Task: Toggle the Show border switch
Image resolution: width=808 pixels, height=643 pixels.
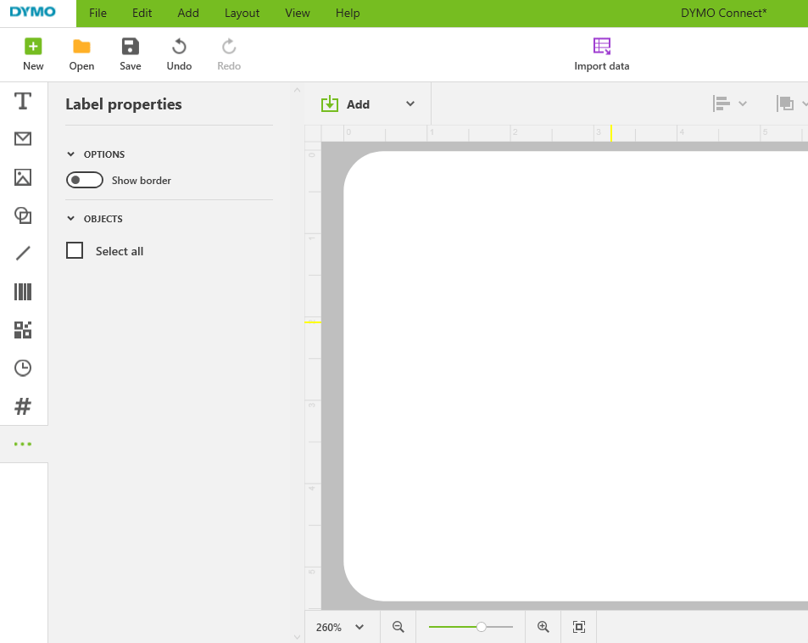Action: tap(84, 180)
